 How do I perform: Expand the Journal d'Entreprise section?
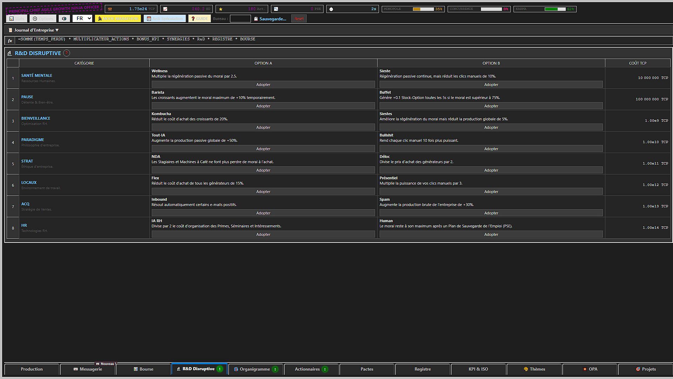click(x=34, y=30)
